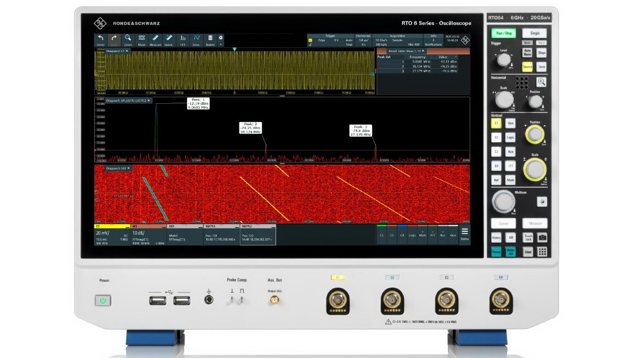Tap the Redo arrow in the toolbar

click(114, 40)
